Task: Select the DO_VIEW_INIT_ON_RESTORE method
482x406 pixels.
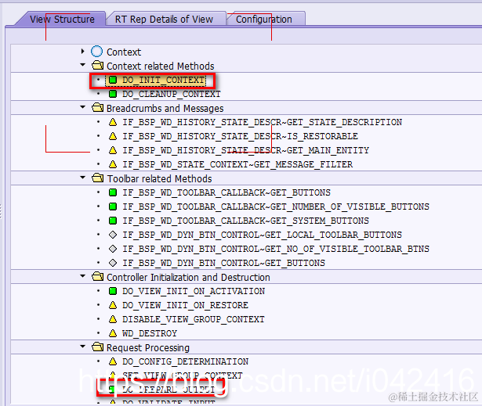Action: [185, 305]
